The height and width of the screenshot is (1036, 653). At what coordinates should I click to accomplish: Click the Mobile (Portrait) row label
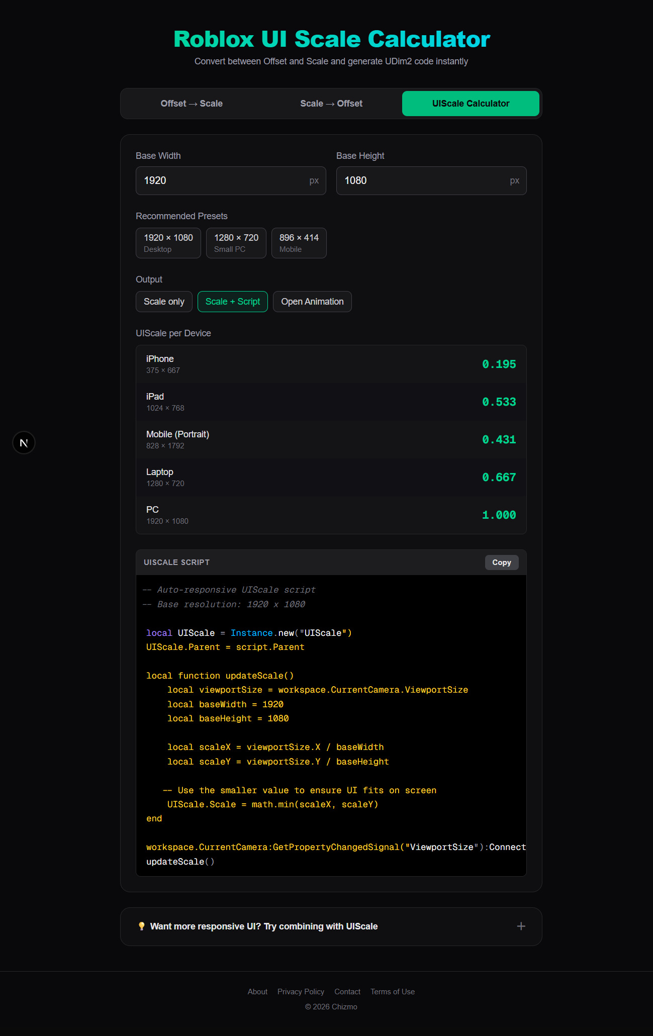177,434
